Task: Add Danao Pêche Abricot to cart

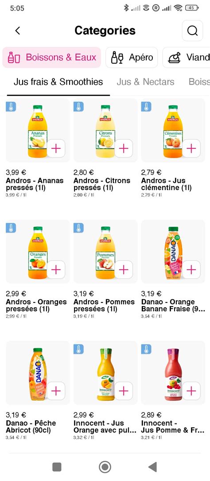Action: pos(56,391)
